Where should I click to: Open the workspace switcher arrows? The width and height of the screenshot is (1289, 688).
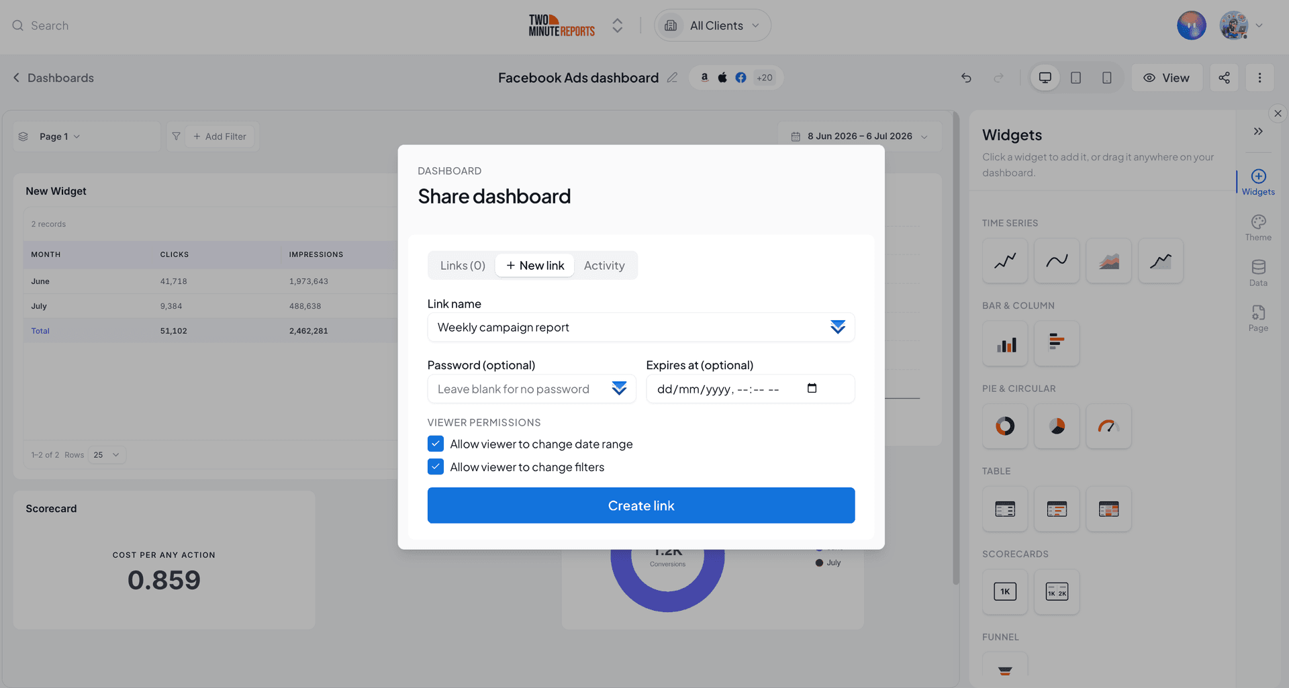tap(617, 26)
